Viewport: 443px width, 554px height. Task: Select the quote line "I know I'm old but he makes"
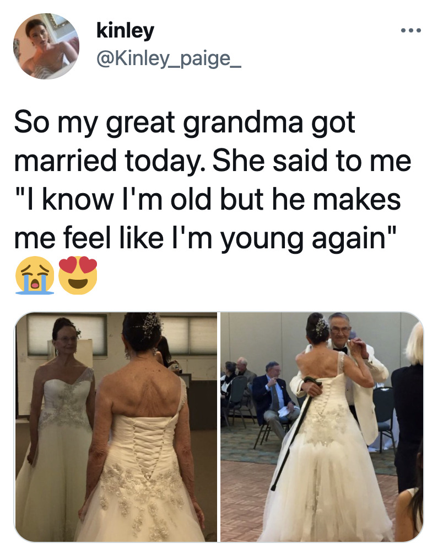(208, 200)
